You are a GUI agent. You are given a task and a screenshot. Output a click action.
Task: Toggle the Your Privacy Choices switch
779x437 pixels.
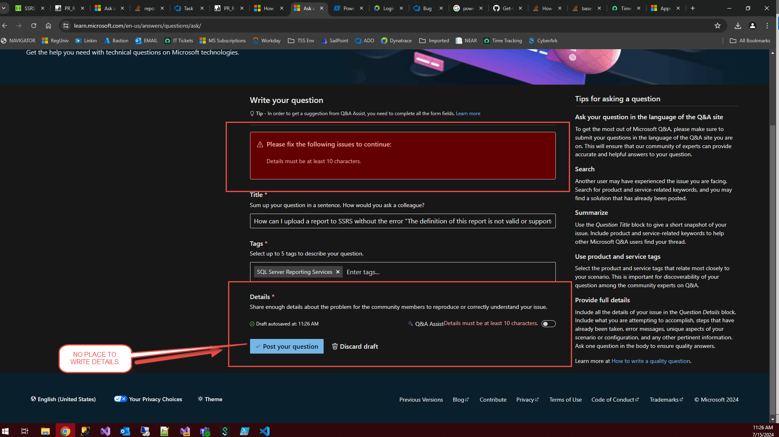120,399
